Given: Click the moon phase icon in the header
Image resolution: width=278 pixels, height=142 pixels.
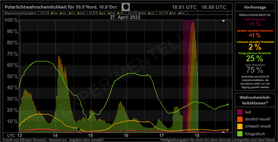Looking at the screenshot, I should click(x=126, y=7).
